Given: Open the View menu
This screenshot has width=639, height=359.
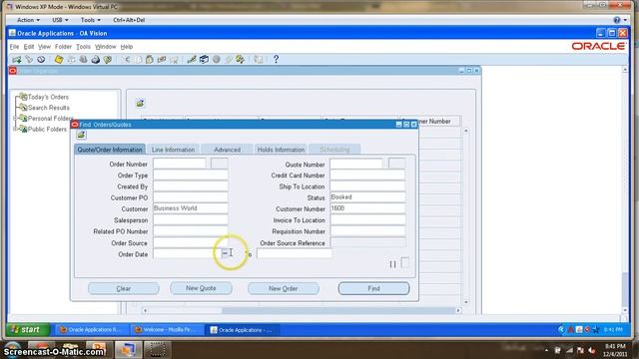Looking at the screenshot, I should (x=44, y=47).
